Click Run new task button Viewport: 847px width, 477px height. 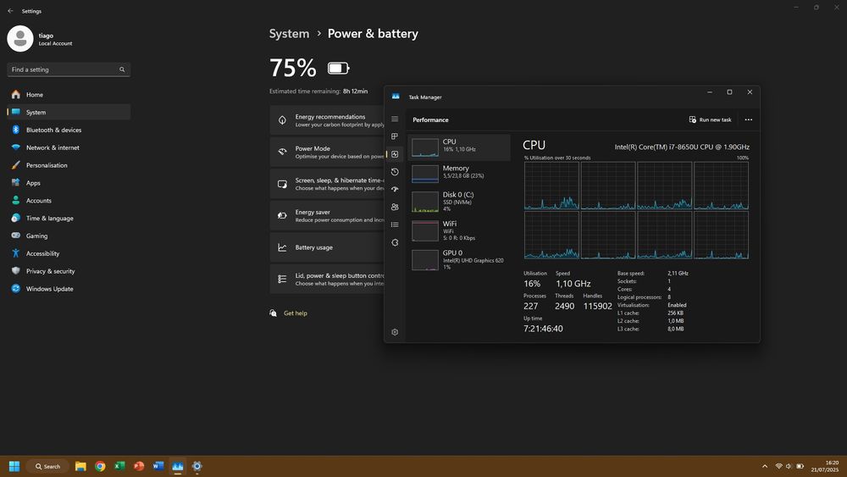(710, 120)
